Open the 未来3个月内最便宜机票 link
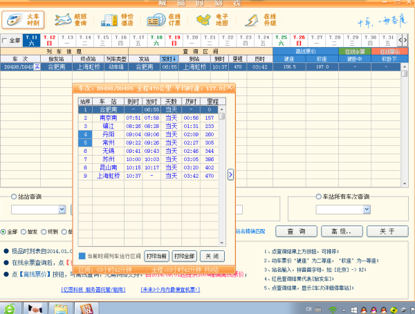The width and height of the screenshot is (415, 314). (x=170, y=290)
